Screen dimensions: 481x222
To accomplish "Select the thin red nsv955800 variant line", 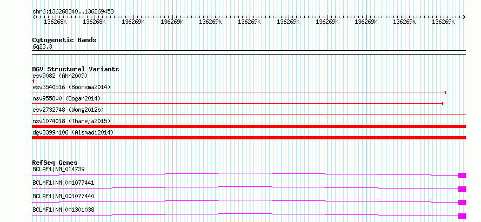I will coord(237,104).
